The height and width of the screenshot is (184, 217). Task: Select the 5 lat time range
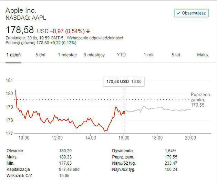[x=176, y=55]
